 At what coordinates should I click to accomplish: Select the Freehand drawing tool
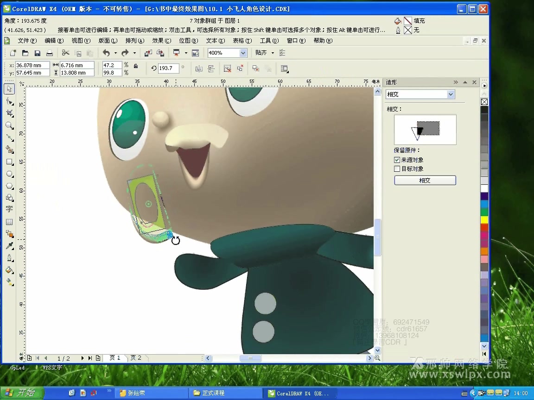(x=10, y=138)
